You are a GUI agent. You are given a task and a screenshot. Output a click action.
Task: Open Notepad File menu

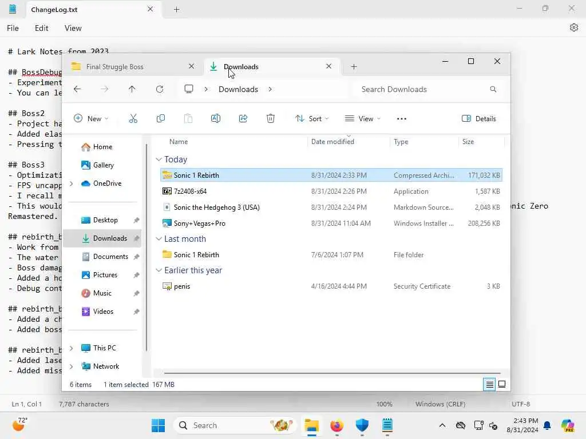pos(13,28)
